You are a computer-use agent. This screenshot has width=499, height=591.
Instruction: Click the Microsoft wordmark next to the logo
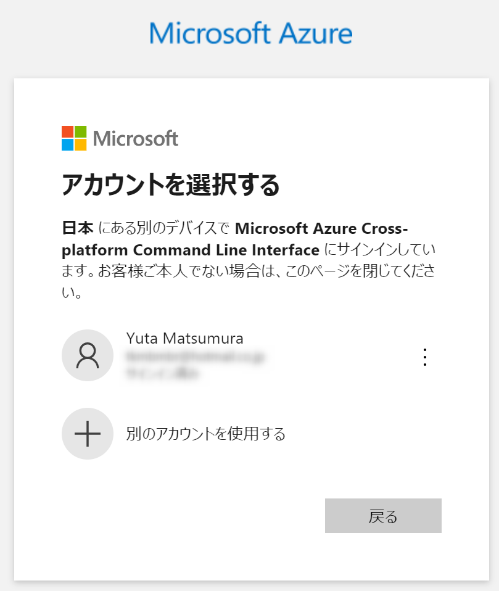(135, 138)
